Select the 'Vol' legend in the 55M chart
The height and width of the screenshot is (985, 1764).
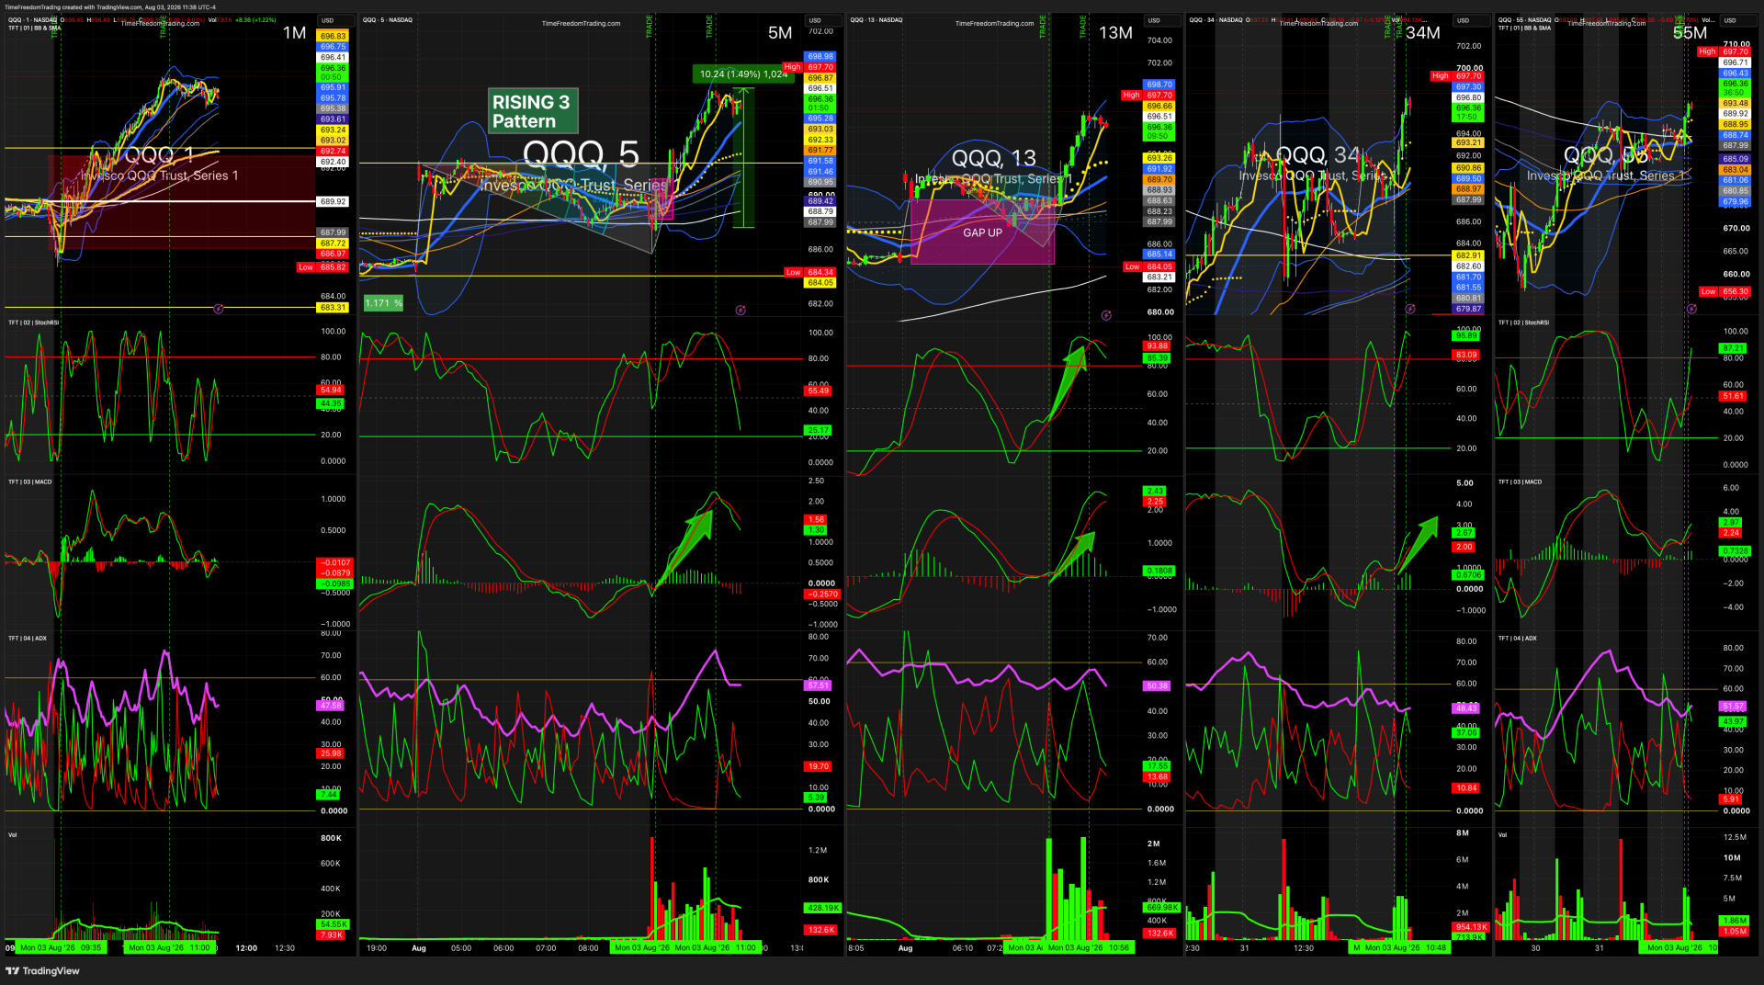coord(1503,835)
